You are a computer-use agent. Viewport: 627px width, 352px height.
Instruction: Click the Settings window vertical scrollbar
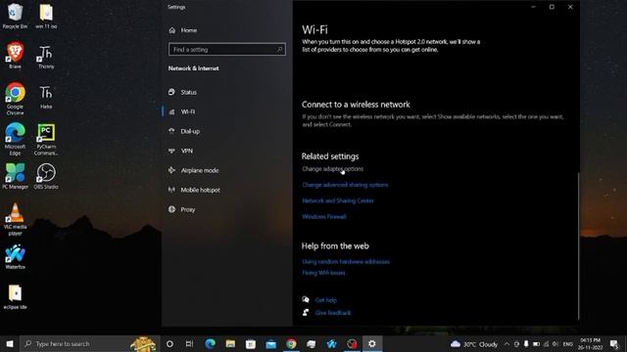pos(578,245)
